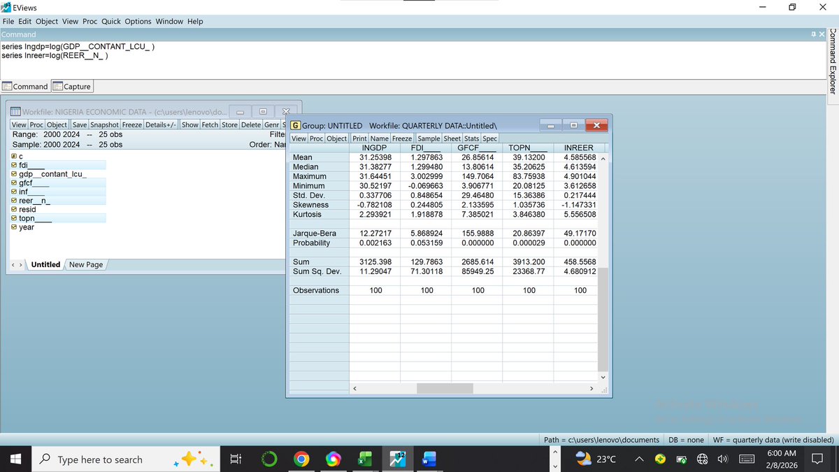Click the pin icon of Command pane
The width and height of the screenshot is (839, 472).
[812, 34]
